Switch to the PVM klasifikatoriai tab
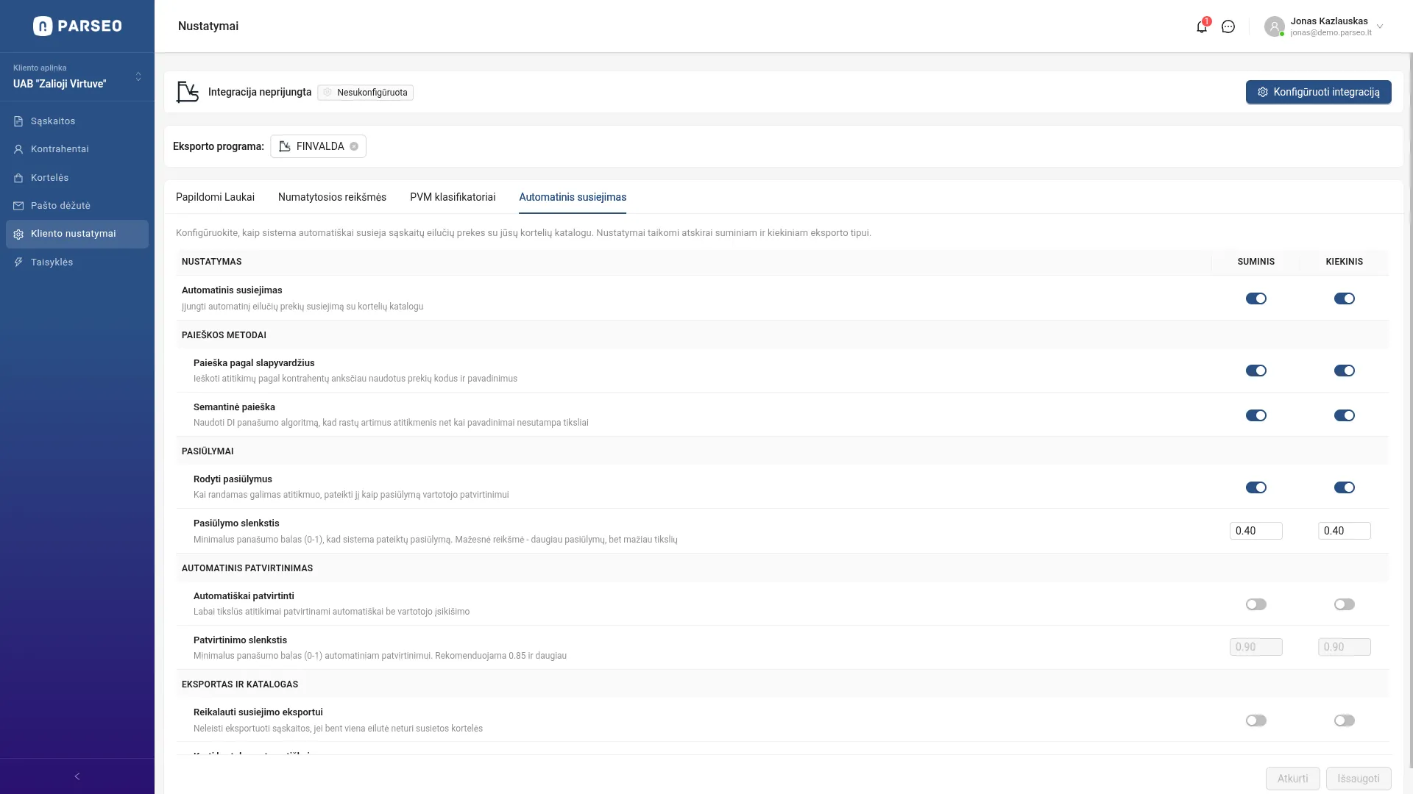1413x794 pixels. pos(453,197)
